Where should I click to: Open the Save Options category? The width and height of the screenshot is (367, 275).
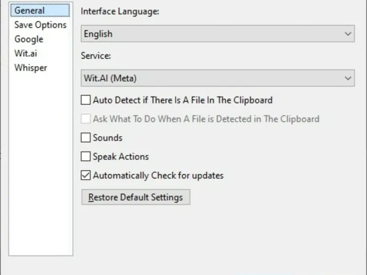(x=40, y=25)
